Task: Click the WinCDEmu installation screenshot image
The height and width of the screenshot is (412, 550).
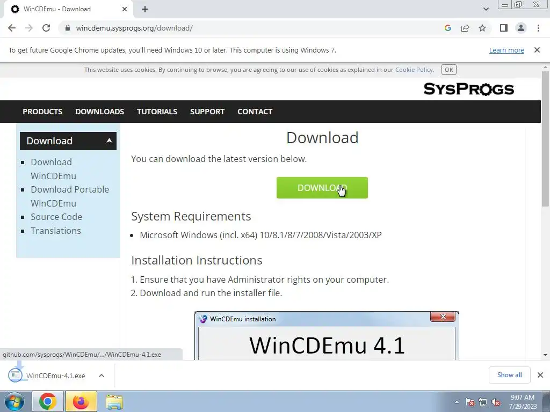Action: click(327, 335)
